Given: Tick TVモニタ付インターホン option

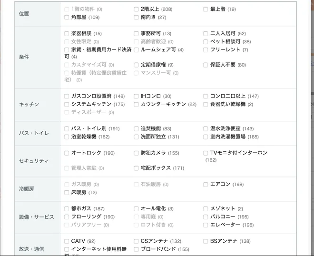Looking at the screenshot, I should pos(206,153).
